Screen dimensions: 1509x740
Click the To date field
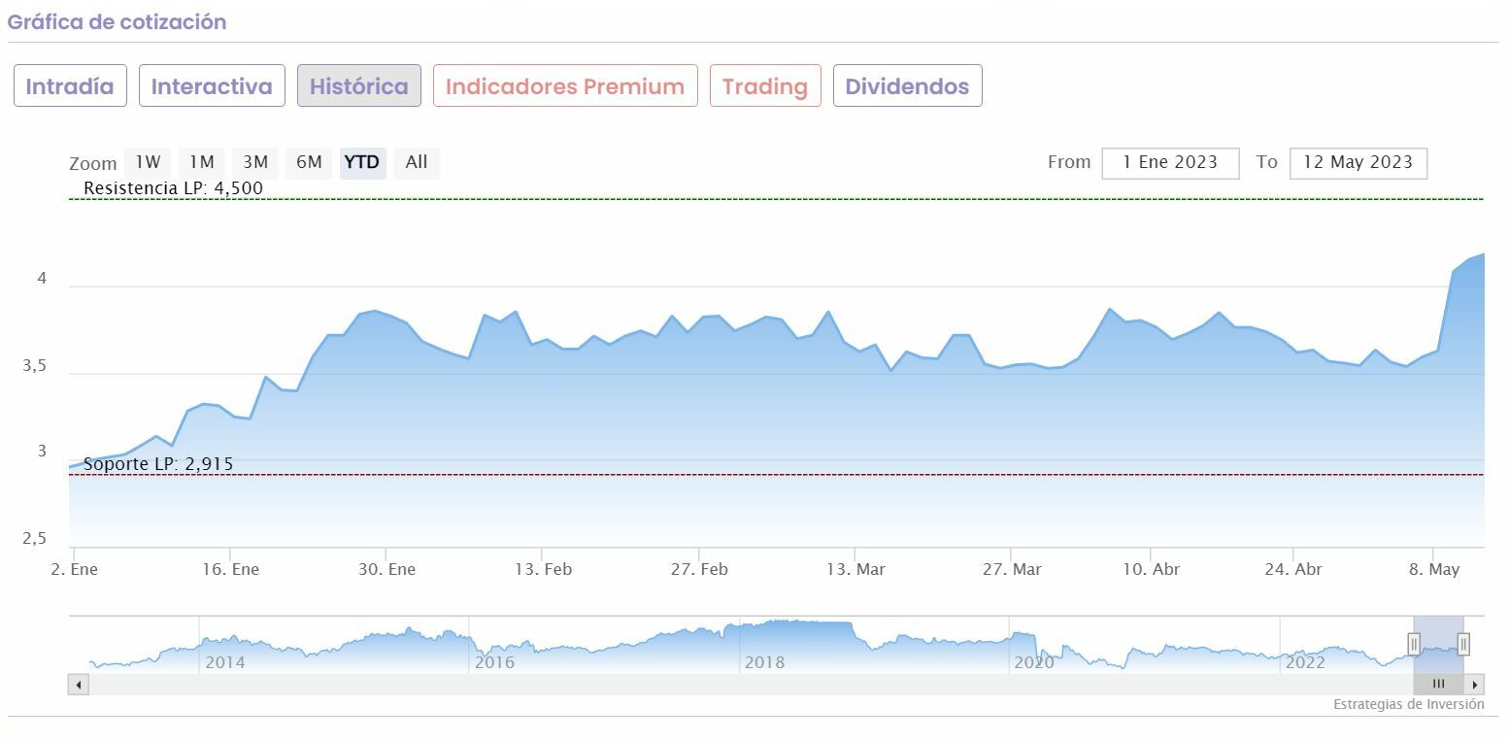[x=1358, y=162]
